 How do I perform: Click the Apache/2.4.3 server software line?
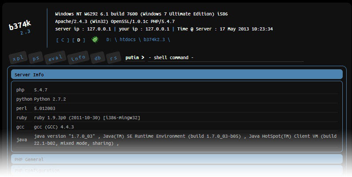point(115,22)
